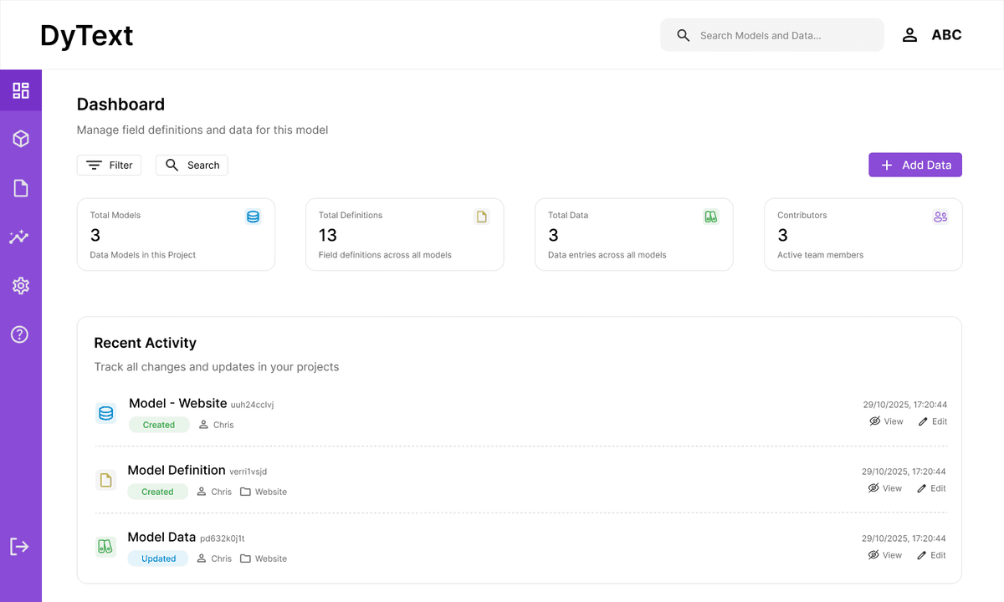Screen dimensions: 1004x602
Task: Click the binder icon beside Model Data
Action: tap(105, 547)
